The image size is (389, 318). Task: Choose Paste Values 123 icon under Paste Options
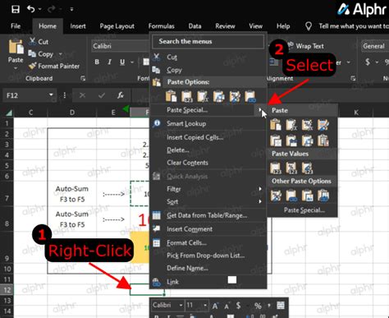click(x=187, y=96)
